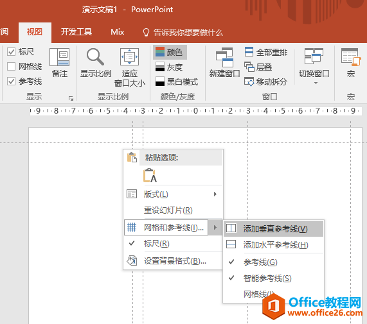Open the 备注 notes pane button
The image size is (367, 324).
(x=59, y=63)
